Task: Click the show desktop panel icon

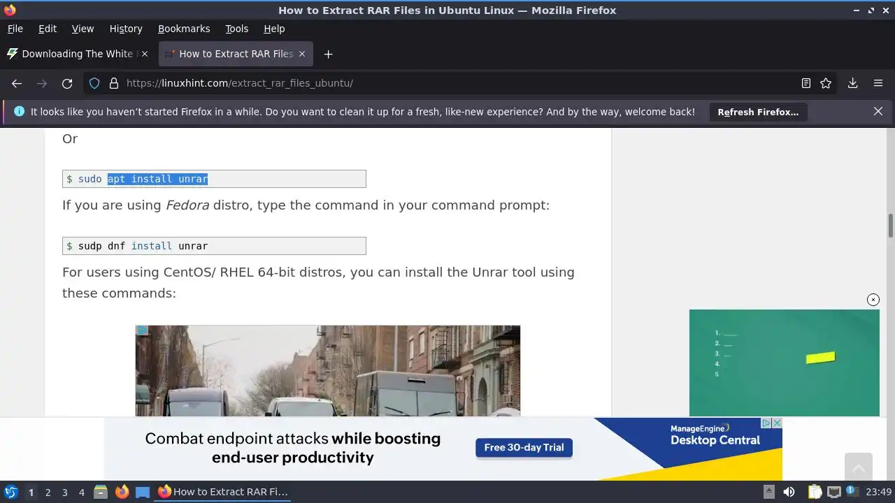Action: [x=143, y=492]
